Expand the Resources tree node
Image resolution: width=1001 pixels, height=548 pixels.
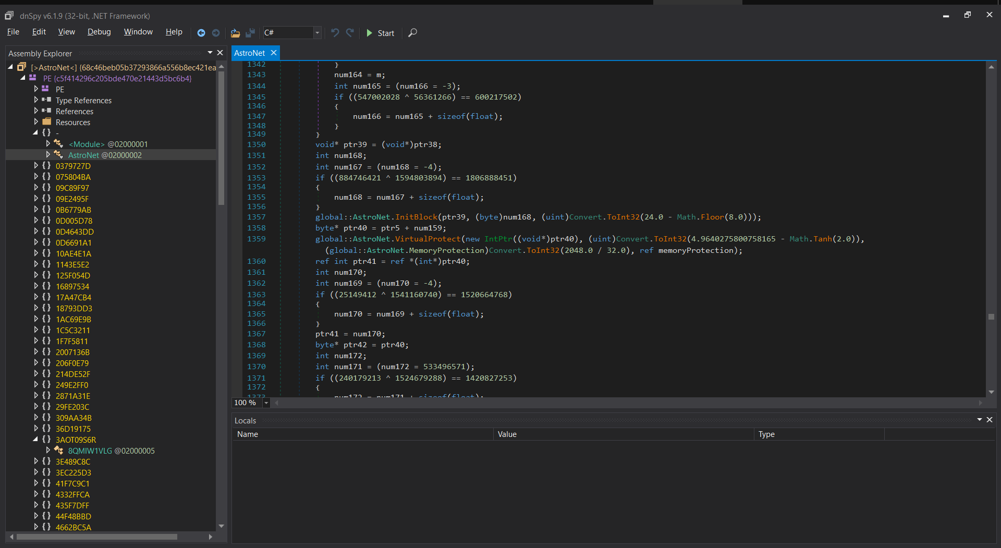pos(36,122)
